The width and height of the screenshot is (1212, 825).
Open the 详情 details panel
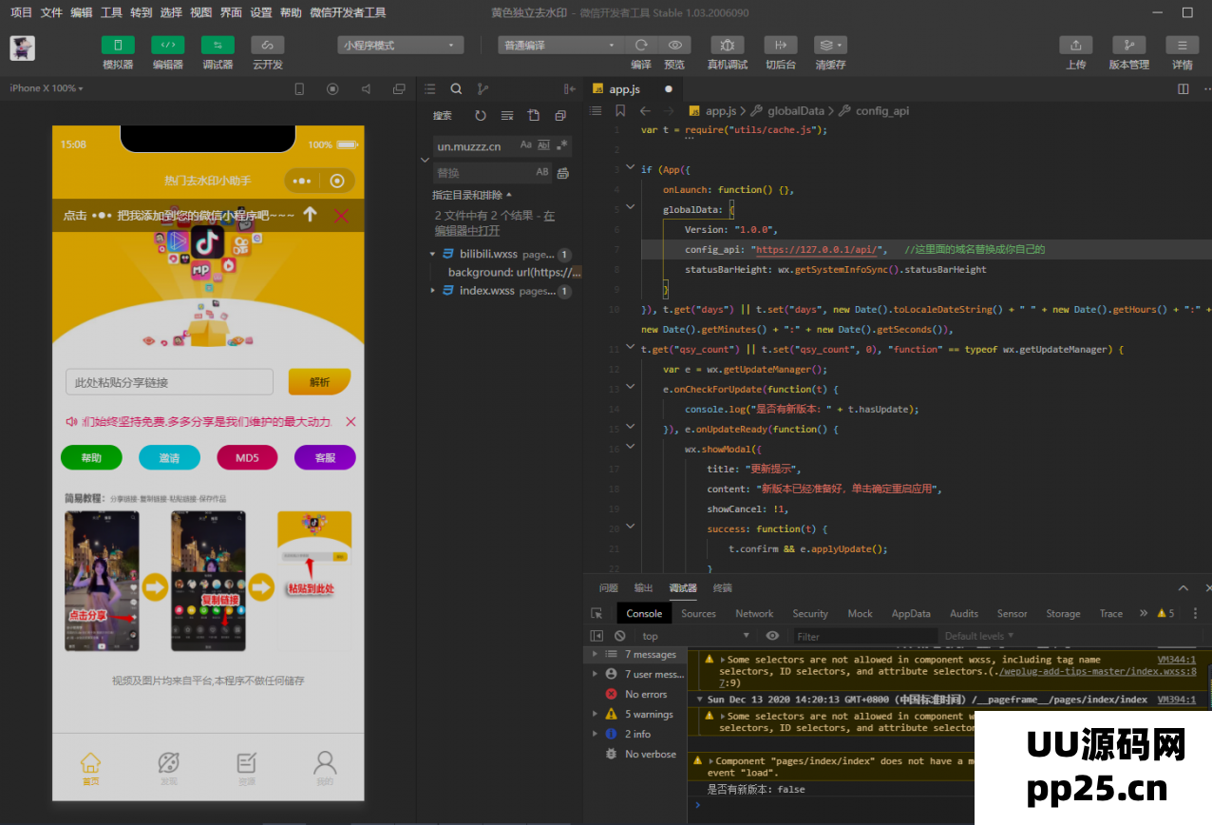(x=1182, y=45)
